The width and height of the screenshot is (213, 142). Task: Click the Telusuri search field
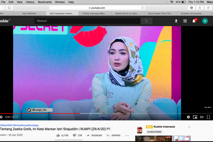pos(87,21)
